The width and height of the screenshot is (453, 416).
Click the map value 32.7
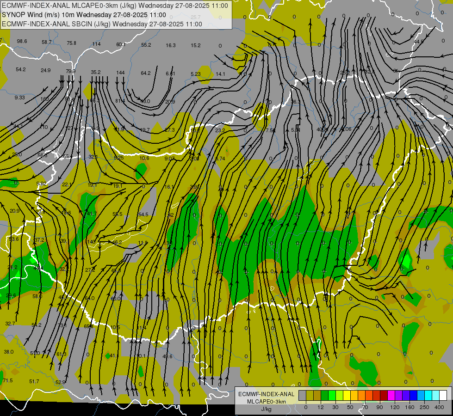pyautogui.click(x=10, y=324)
